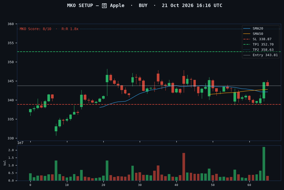
Task: Click the 0.0 volume axis label
Action: [11, 181]
